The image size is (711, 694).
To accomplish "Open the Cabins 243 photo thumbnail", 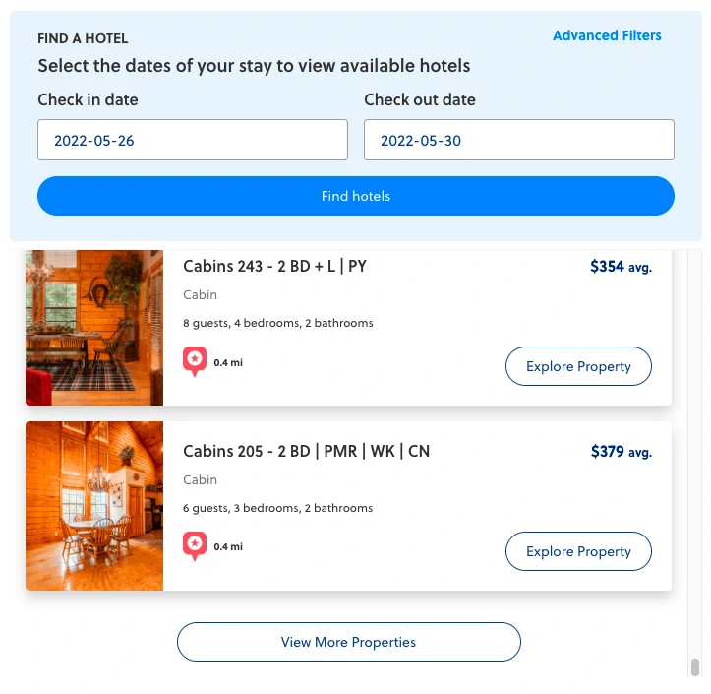I will click(94, 327).
